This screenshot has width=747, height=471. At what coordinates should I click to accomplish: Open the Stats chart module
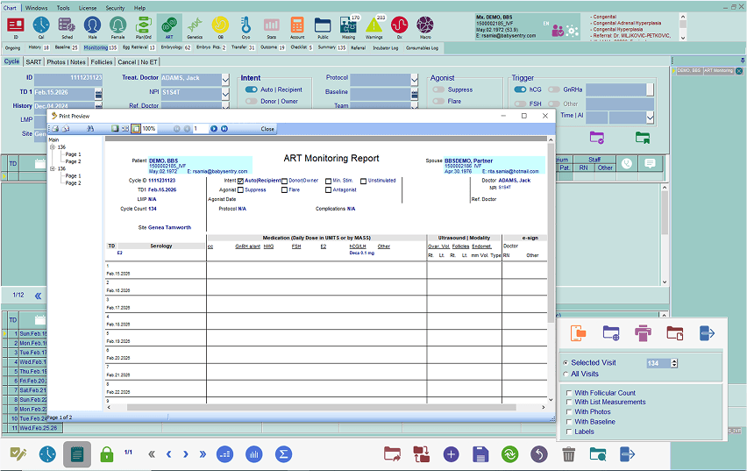(272, 28)
